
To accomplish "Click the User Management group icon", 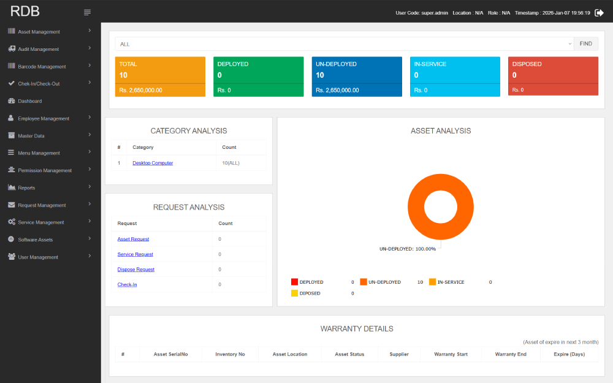I will tap(12, 257).
